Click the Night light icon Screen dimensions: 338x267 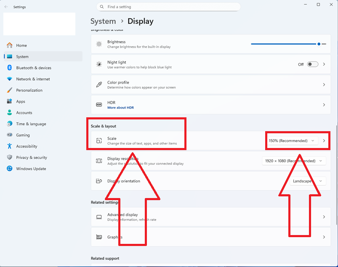pyautogui.click(x=99, y=64)
